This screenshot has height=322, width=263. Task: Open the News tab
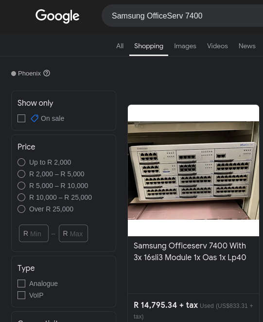coord(247,46)
